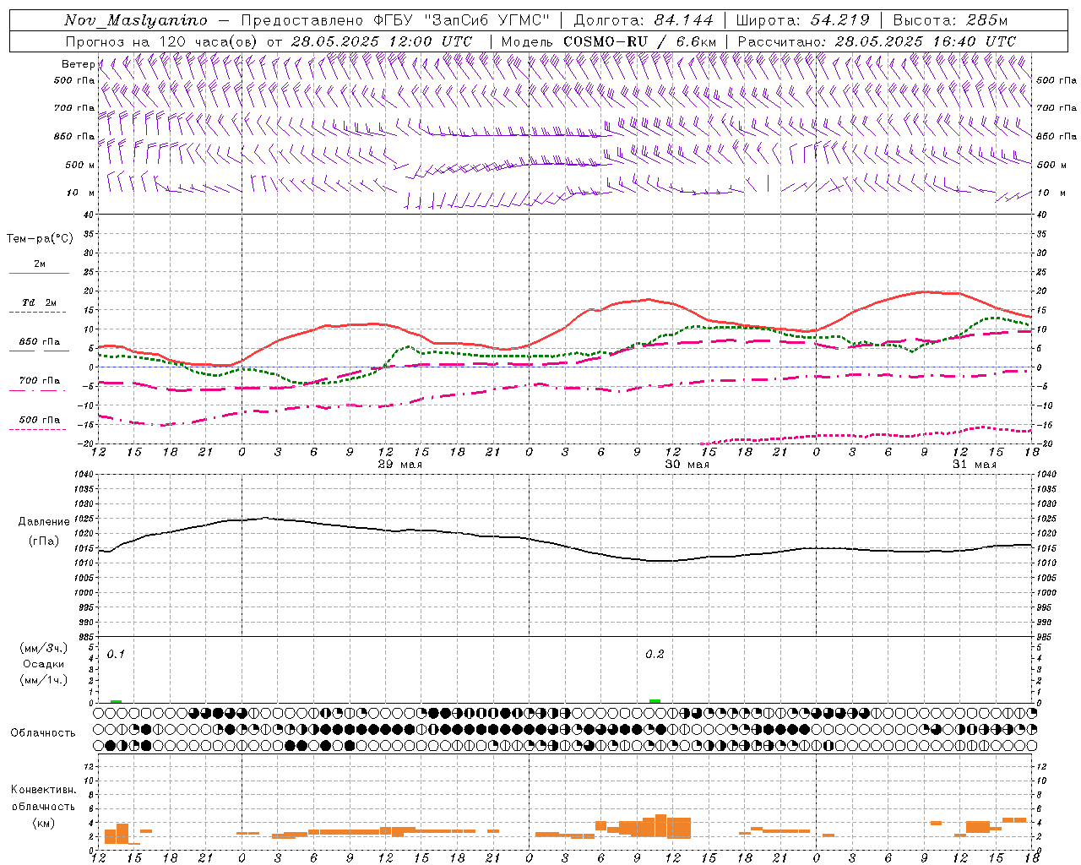This screenshot has width=1081, height=865.
Task: Click the Конвективн. convective cloud label
Action: [43, 790]
